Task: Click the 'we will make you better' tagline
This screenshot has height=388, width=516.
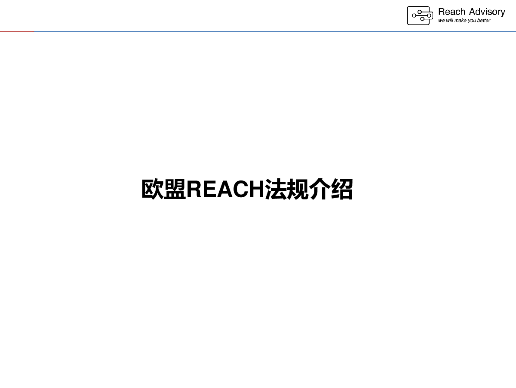Action: point(464,20)
